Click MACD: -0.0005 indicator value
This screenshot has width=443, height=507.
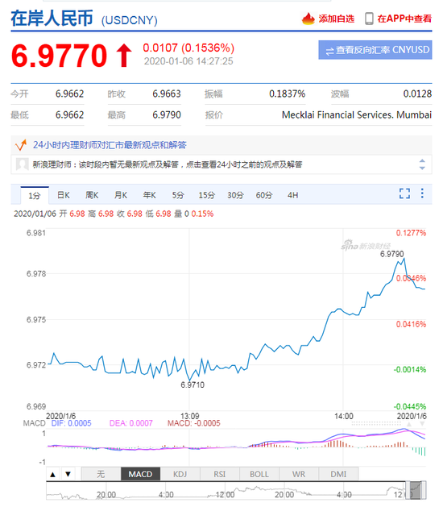(194, 423)
